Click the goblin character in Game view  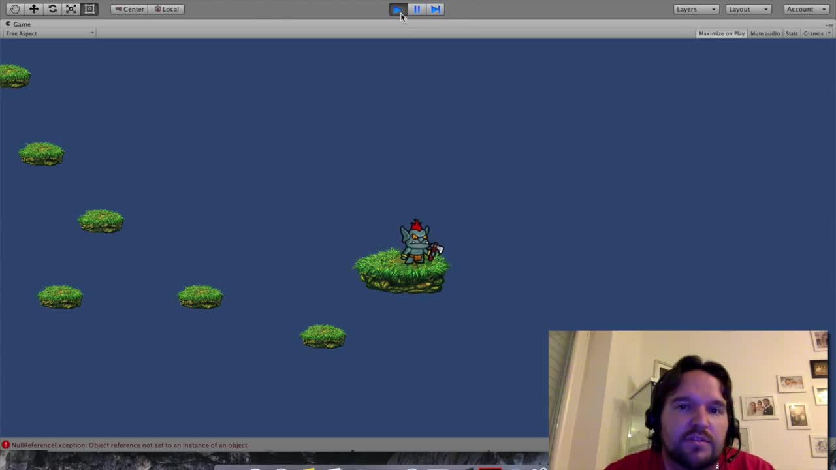point(420,242)
